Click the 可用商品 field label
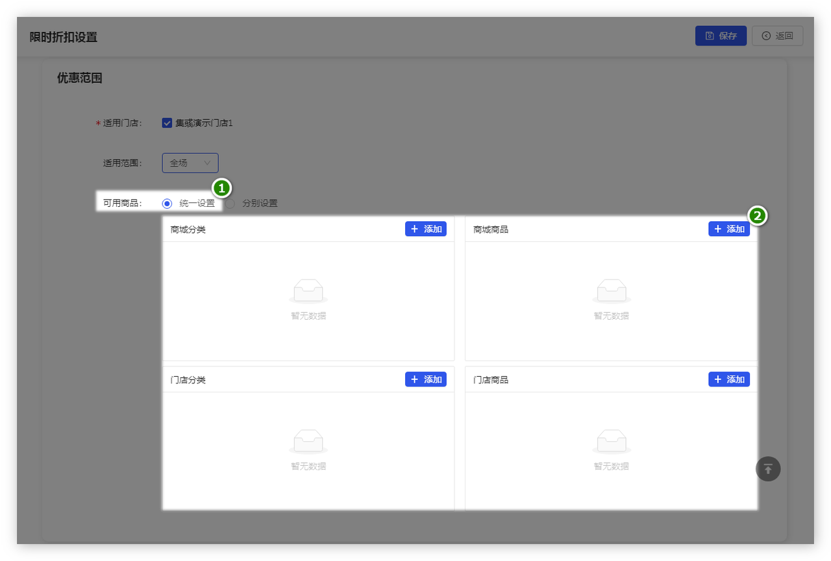Screen dimensions: 831x561 pos(123,203)
